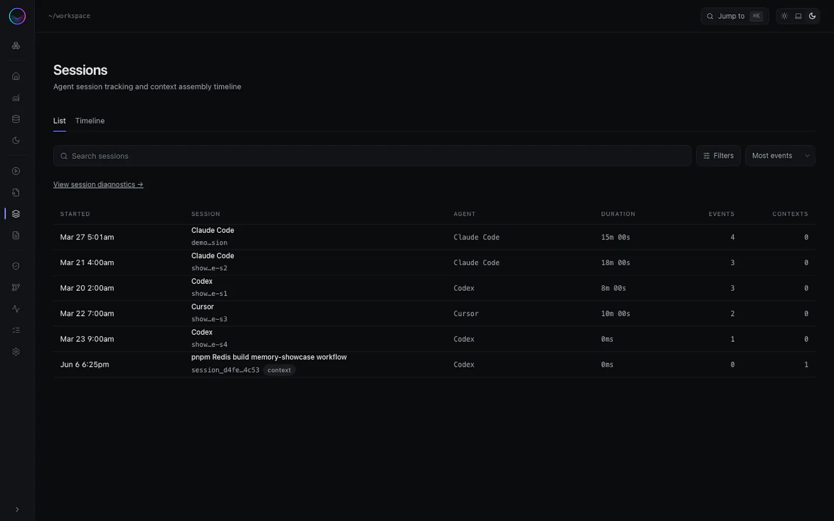Open the settings gear in sidebar
Image resolution: width=834 pixels, height=521 pixels.
tap(16, 352)
